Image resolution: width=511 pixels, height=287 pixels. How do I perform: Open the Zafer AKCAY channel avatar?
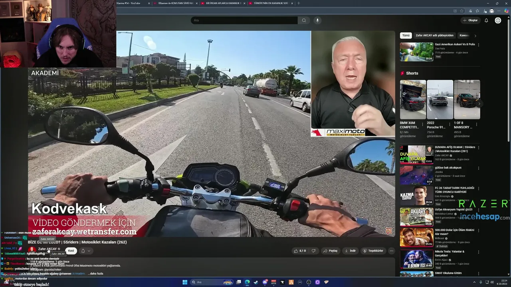click(32, 250)
